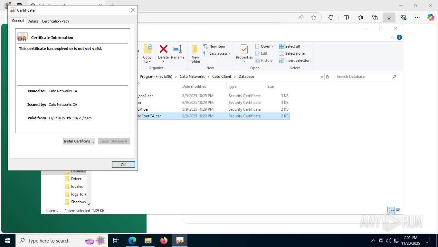This screenshot has width=438, height=247.
Task: Click Cato Client in the address path
Action: (222, 77)
